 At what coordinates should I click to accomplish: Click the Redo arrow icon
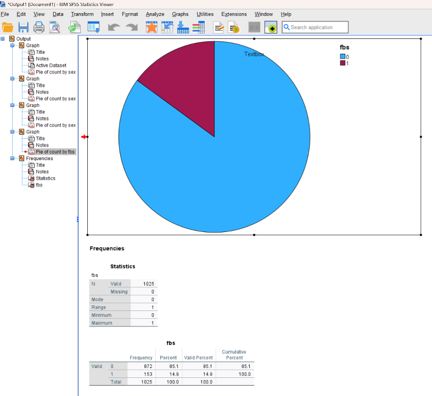coord(131,27)
